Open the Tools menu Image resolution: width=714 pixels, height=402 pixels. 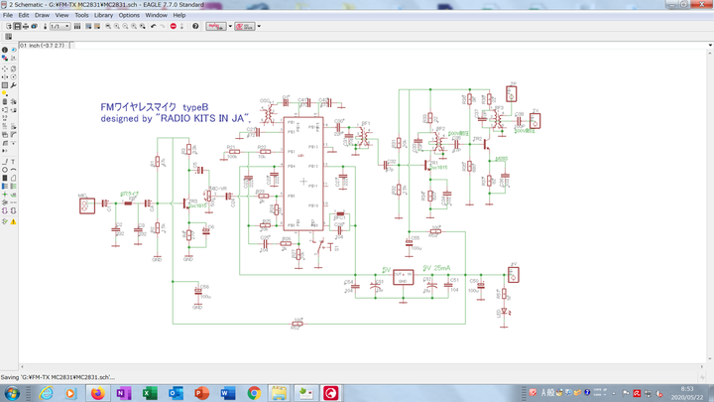tap(81, 16)
